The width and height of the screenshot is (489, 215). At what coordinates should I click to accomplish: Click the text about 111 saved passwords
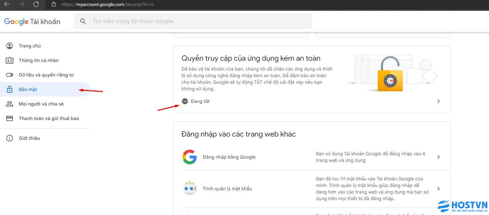(x=372, y=189)
